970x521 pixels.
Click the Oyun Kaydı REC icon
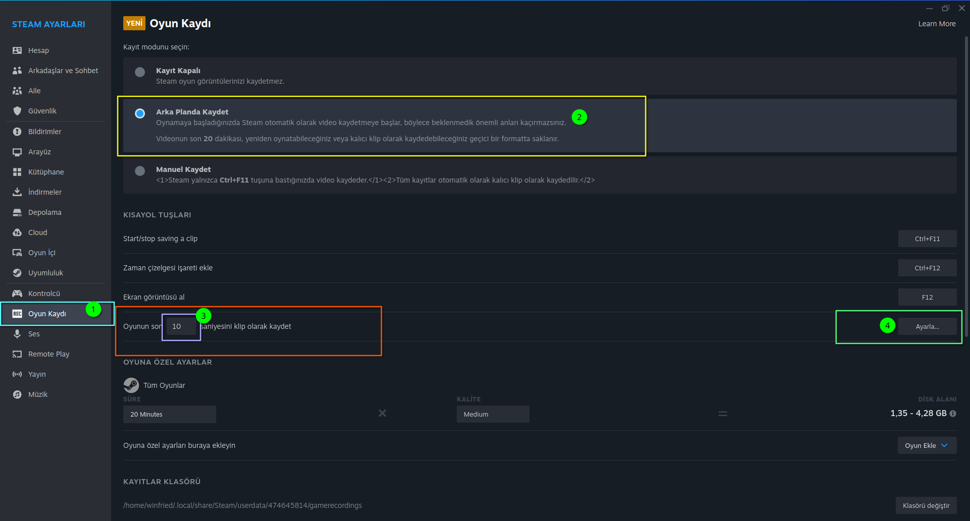tap(17, 314)
